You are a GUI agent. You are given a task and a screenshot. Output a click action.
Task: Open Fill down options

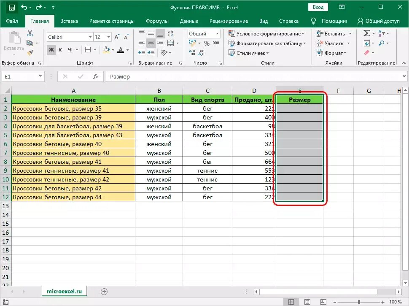point(366,43)
